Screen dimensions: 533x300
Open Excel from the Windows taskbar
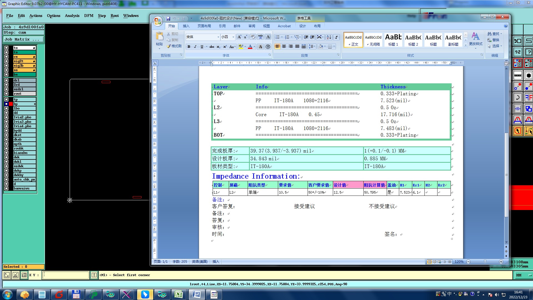(x=179, y=294)
